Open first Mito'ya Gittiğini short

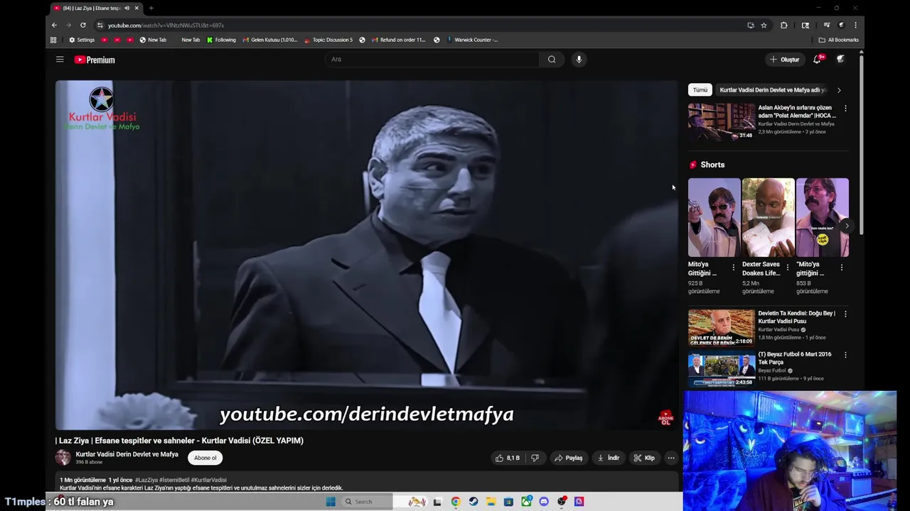click(x=714, y=217)
